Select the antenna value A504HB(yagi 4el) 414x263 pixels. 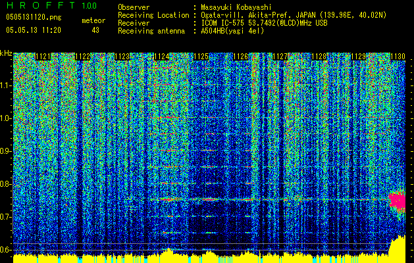[232, 31]
